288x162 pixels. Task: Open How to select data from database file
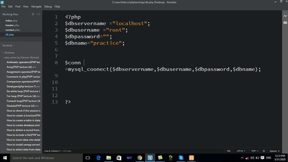click(x=23, y=149)
